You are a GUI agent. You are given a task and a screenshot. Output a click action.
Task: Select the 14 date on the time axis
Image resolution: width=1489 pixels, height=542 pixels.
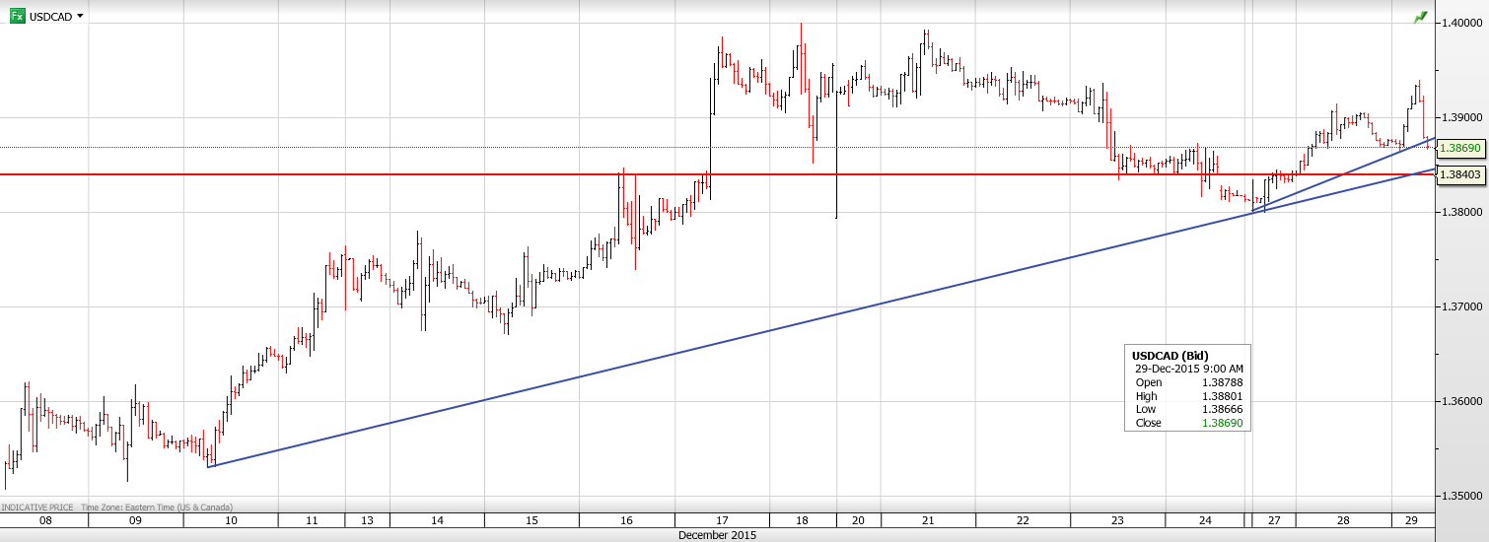(437, 520)
